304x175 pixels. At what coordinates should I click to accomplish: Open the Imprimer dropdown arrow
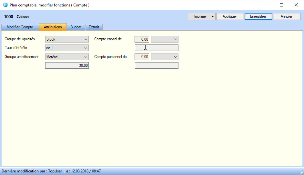pyautogui.click(x=213, y=16)
